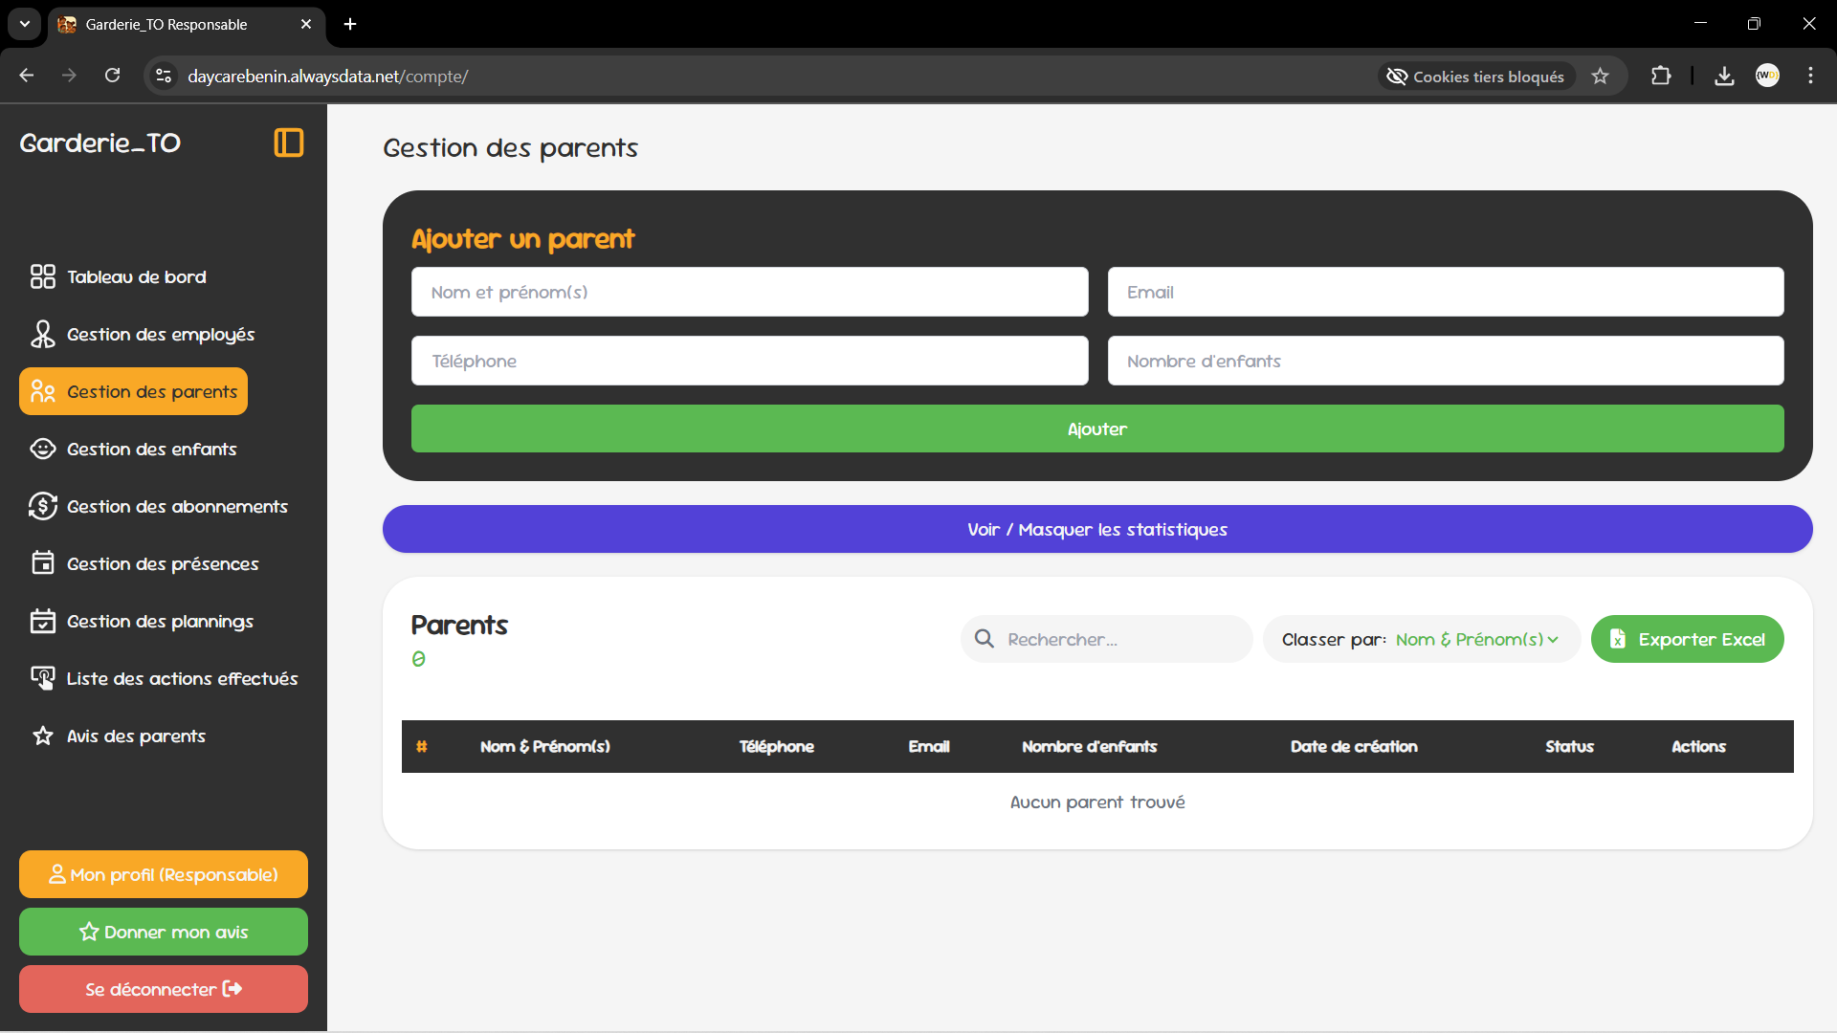
Task: Bookmark this page with the star icon
Action: click(1601, 76)
